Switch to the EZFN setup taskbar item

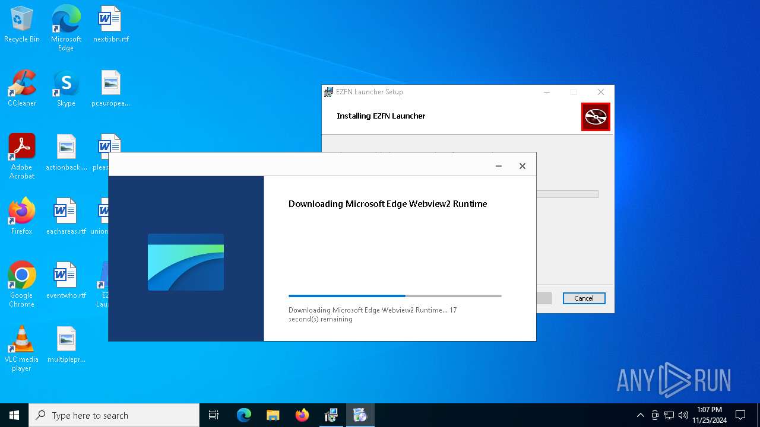tap(331, 415)
